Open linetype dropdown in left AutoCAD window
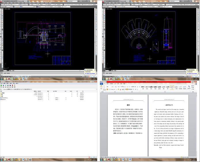Viewport: 200px width, 162px height. 50,7
